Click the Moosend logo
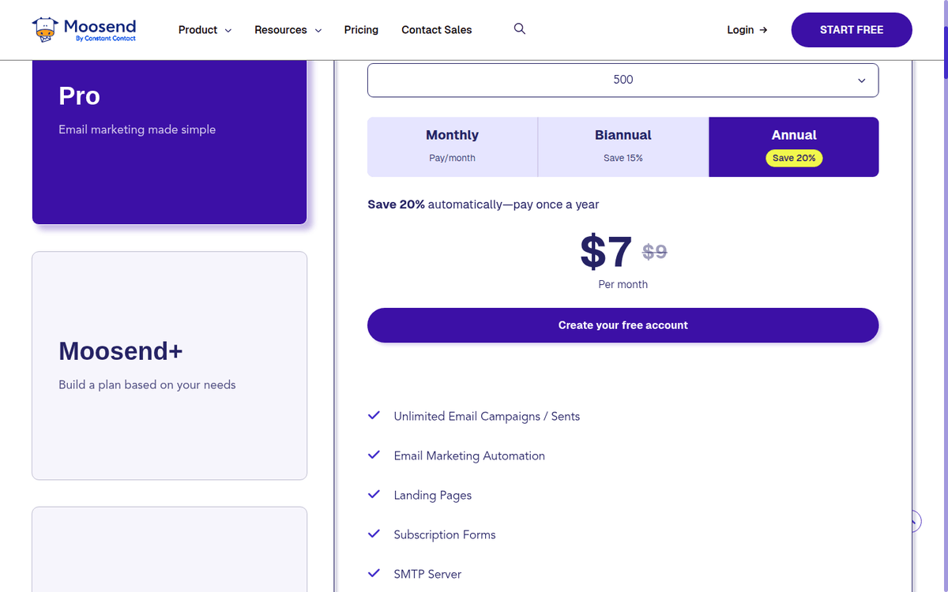This screenshot has height=592, width=948. coord(85,30)
